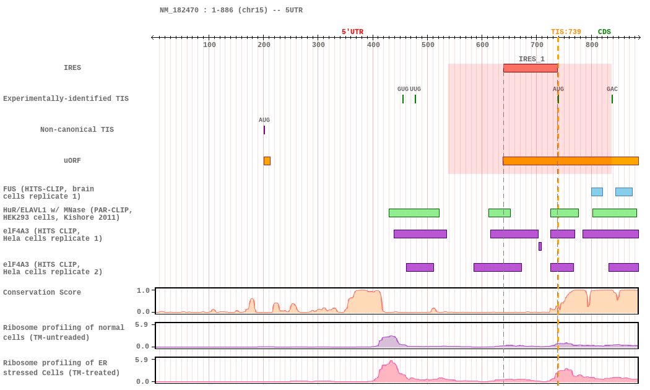
Task: Click the 200 tick label on the ruler
Action: [x=264, y=45]
